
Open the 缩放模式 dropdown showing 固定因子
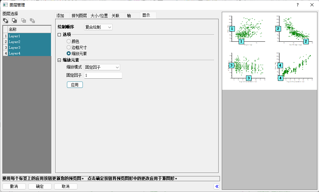pos(102,67)
